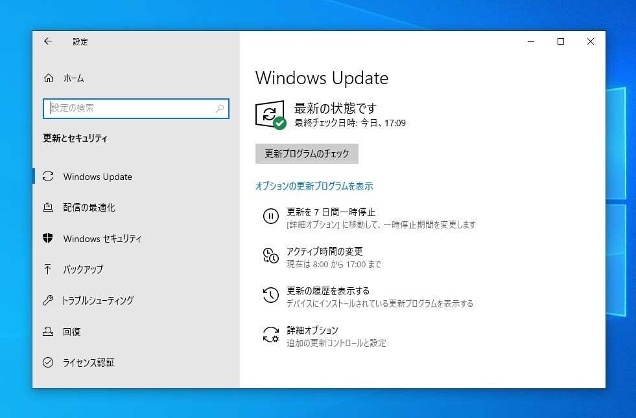Screen dimensions: 636x418
Task: Click the pause icon for 更新を7日間一時停止
Action: click(x=270, y=216)
